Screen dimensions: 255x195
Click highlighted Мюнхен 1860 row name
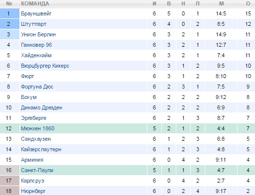[x=38, y=128]
